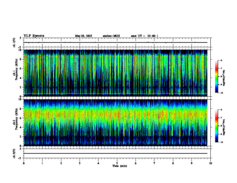Image resolution: width=237 pixels, height=183 pixels.
Task: Click the "-6" label on ch.1 colorbar
Action: (221, 60)
